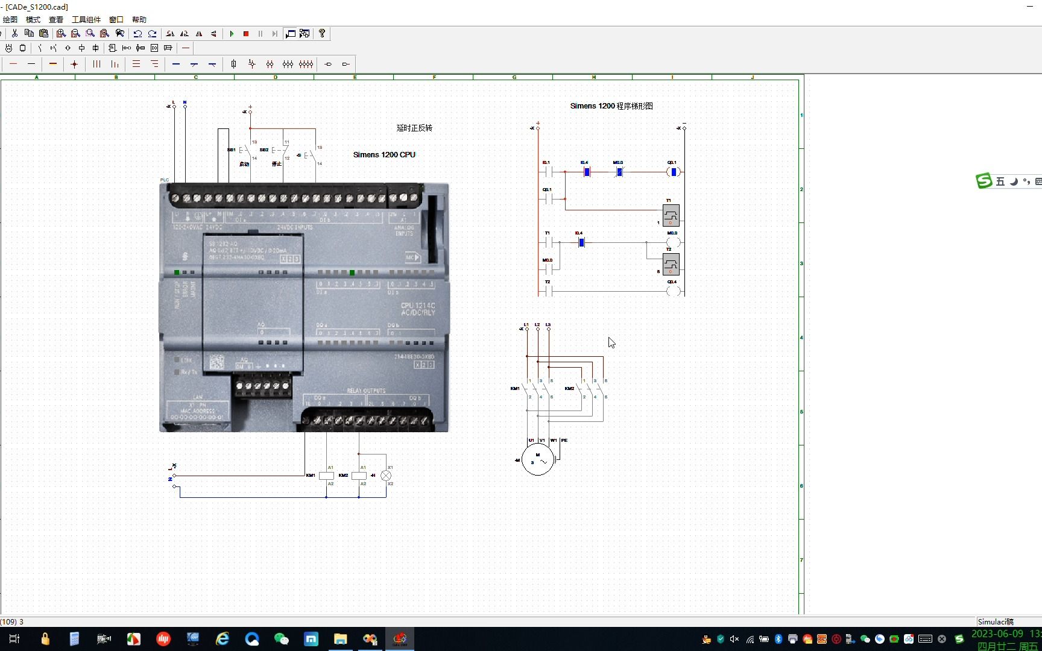Viewport: 1042px width, 651px height.
Task: Click the T1 timer block in ladder
Action: (x=671, y=215)
